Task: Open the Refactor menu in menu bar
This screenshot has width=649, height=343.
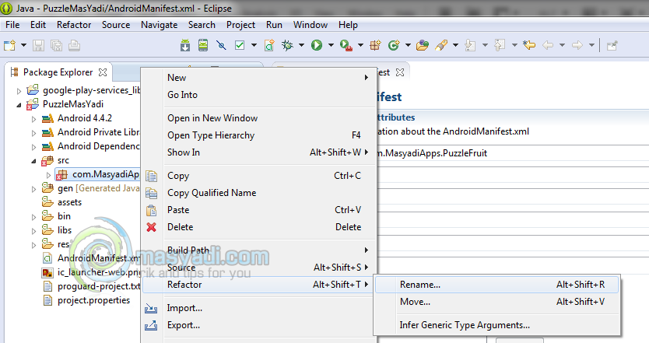Action: tap(74, 25)
